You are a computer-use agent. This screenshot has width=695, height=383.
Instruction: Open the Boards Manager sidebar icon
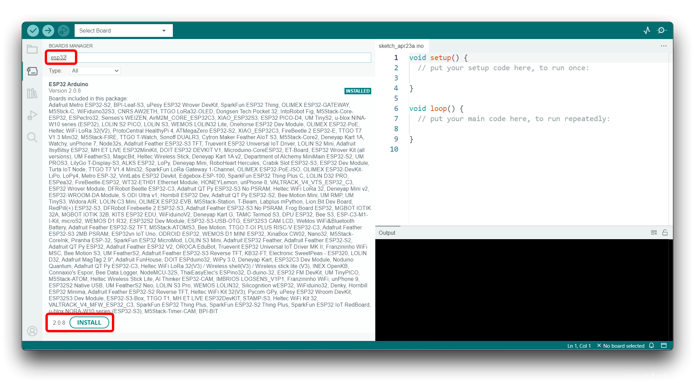tap(32, 71)
